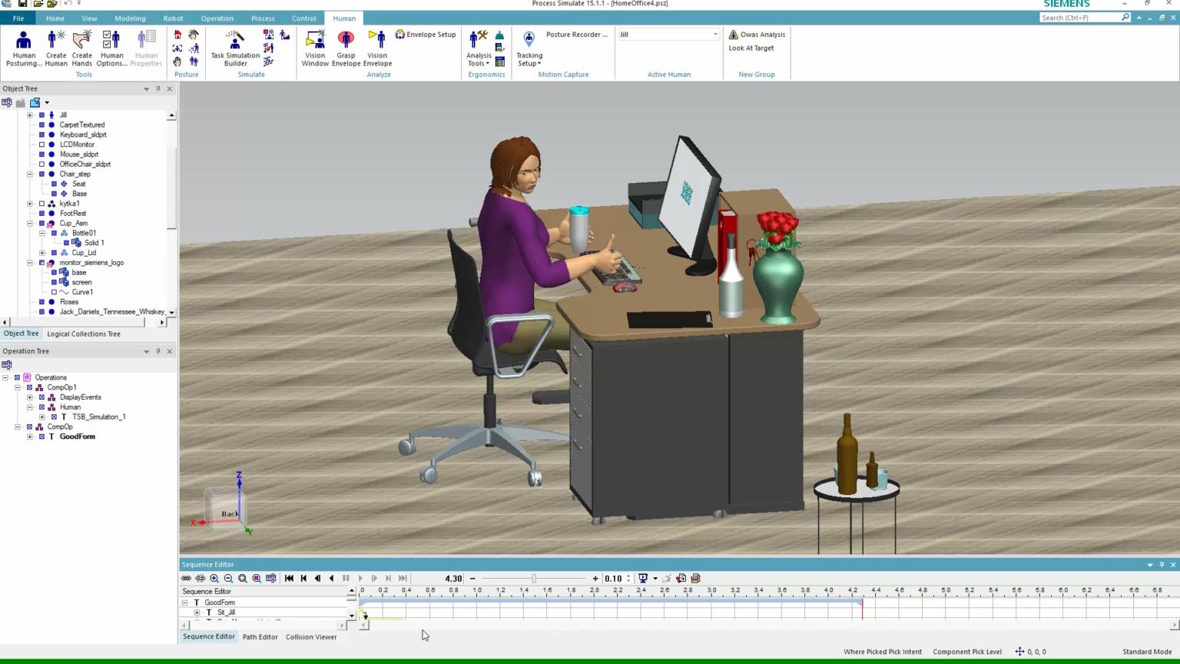Open the Analysis Tools dropdown
Screen dimensions: 1180x664
[478, 50]
